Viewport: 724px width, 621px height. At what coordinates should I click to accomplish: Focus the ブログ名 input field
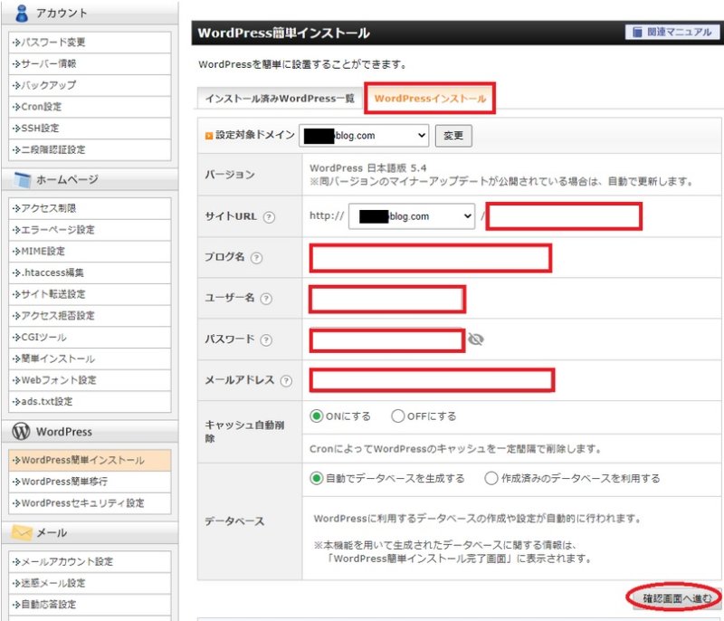click(431, 258)
